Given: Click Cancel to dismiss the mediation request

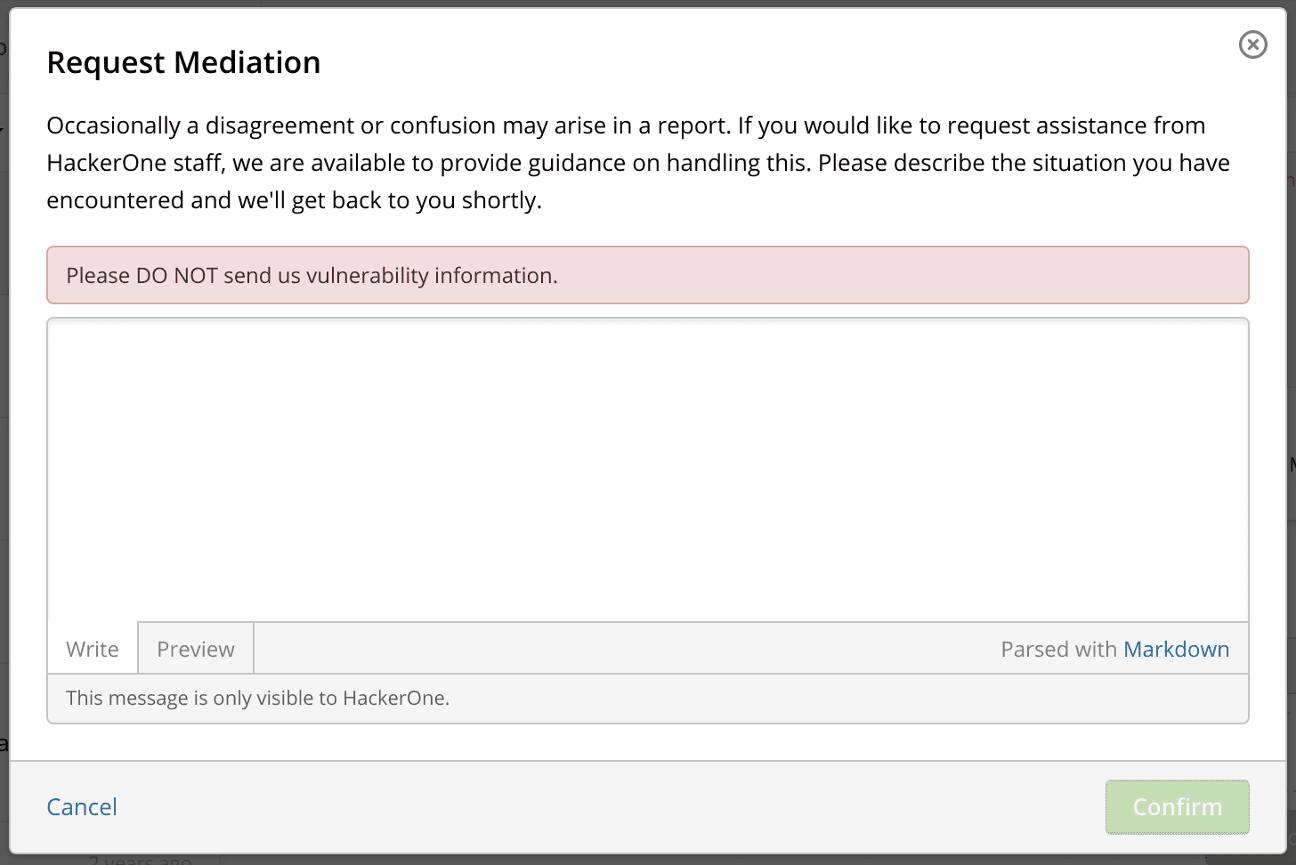Looking at the screenshot, I should tap(82, 806).
